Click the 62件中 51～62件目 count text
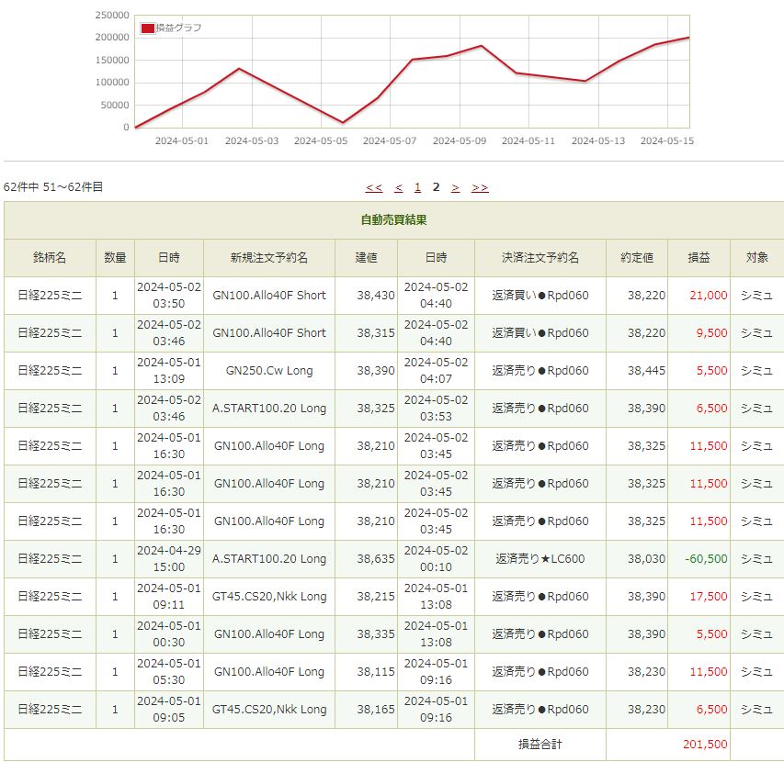This screenshot has height=762, width=784. [x=53, y=187]
